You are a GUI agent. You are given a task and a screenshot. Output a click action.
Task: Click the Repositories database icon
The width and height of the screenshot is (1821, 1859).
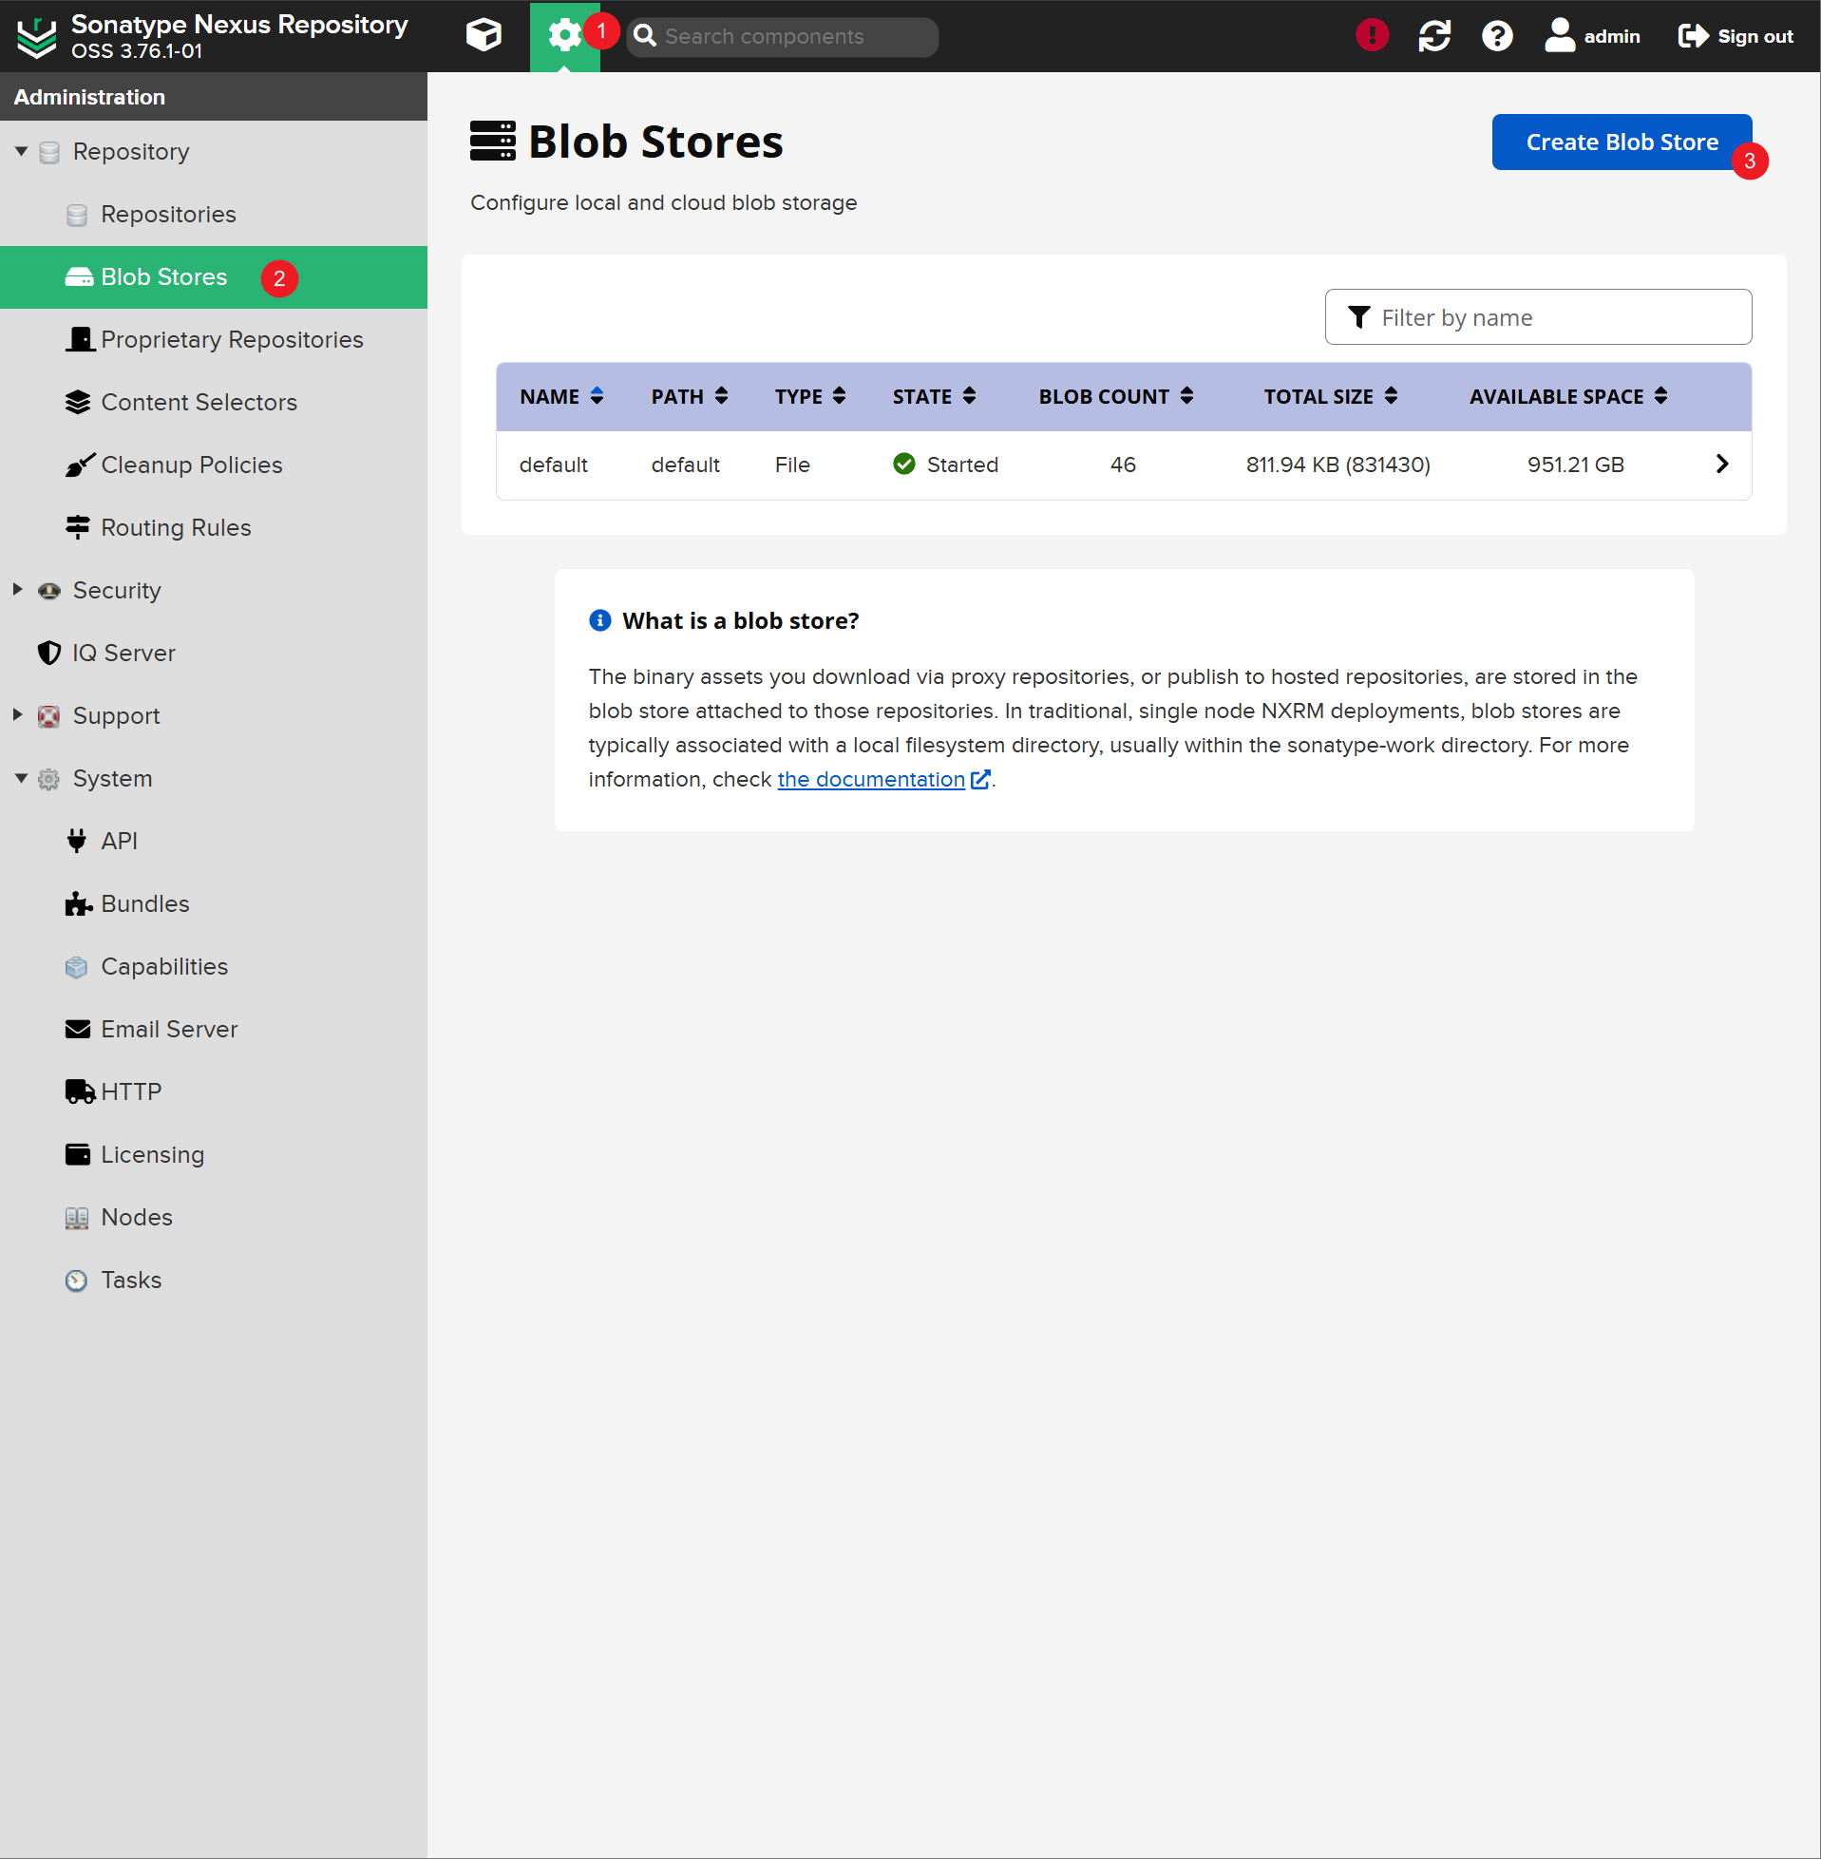[78, 214]
